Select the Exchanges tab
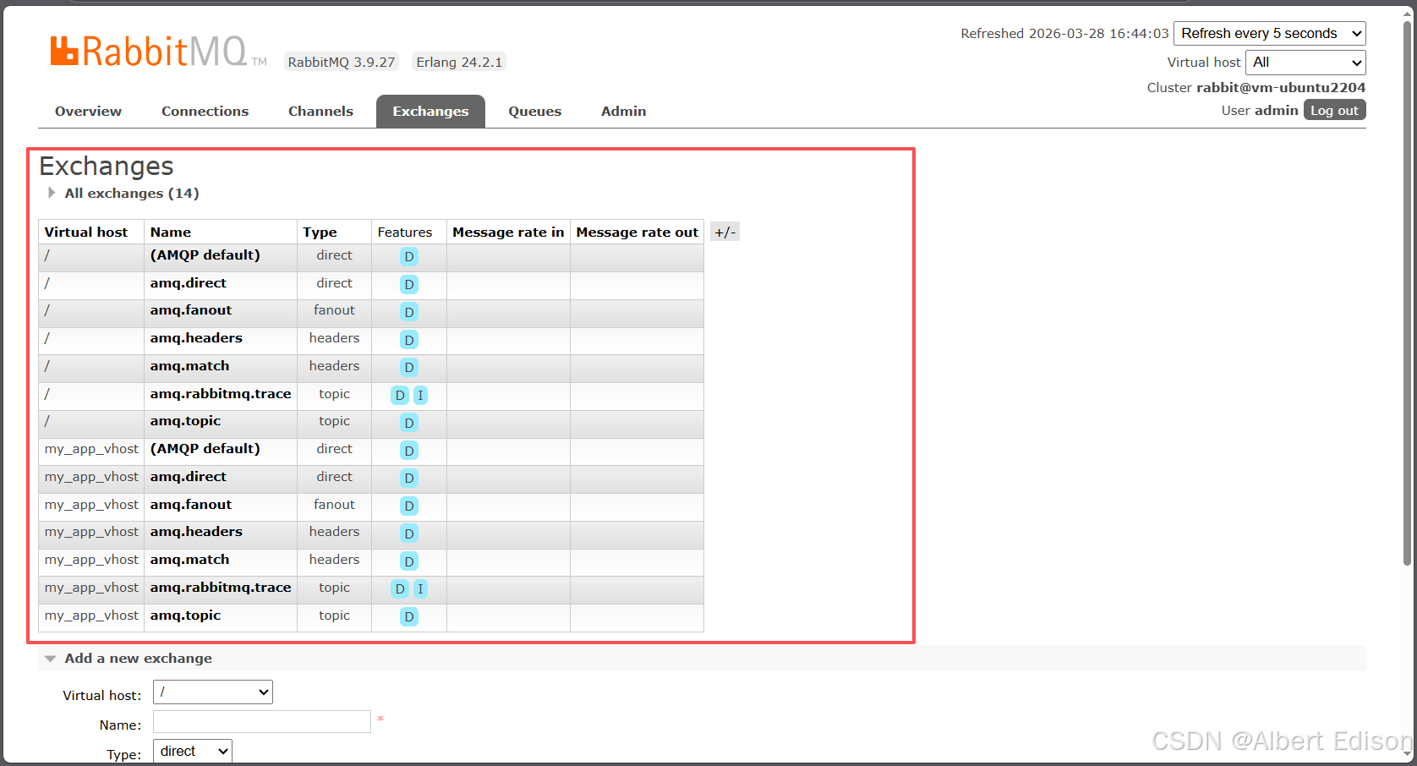This screenshot has height=766, width=1417. click(430, 111)
